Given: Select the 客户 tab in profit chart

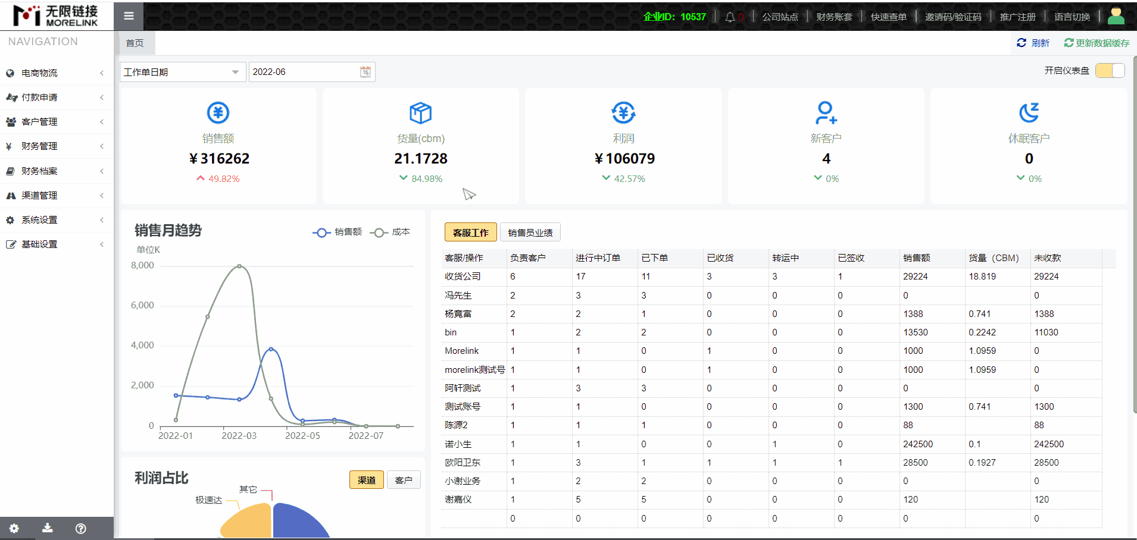Looking at the screenshot, I should tap(404, 480).
